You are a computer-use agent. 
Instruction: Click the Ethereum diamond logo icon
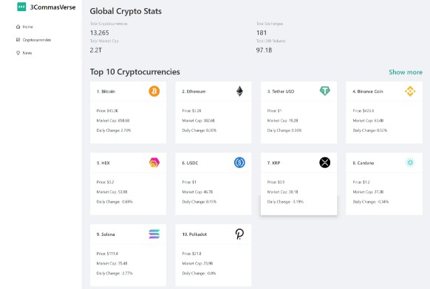[x=239, y=91]
